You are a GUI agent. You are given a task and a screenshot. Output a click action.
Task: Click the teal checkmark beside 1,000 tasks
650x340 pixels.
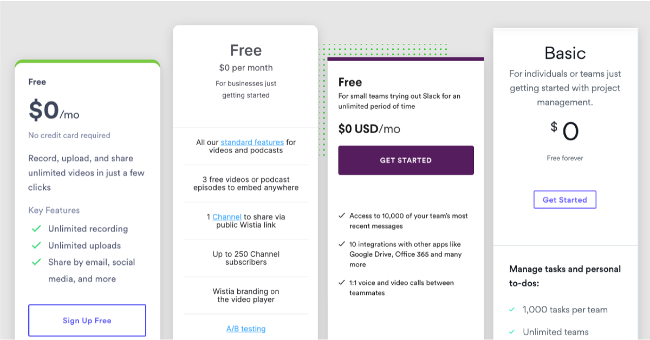[512, 310]
